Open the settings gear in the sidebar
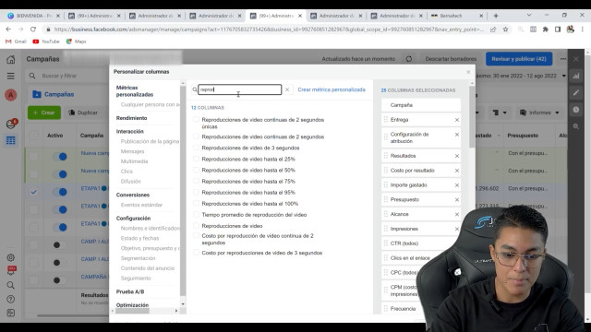Screen dimensions: 591x332 (x=10, y=258)
